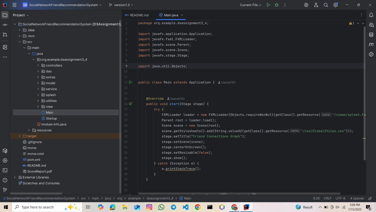Open Google Chrome from the taskbar

pos(197,207)
